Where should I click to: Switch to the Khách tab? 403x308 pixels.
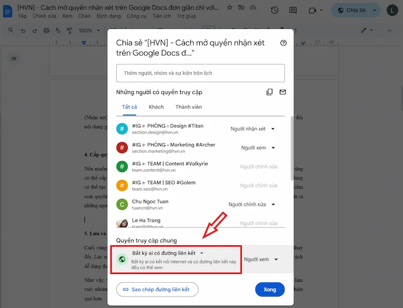click(156, 107)
